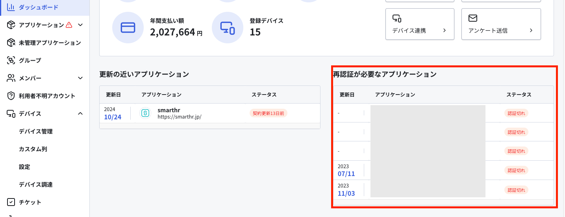Click the 更新の近いアプリケーション heading
Image resolution: width=565 pixels, height=217 pixels.
[144, 74]
